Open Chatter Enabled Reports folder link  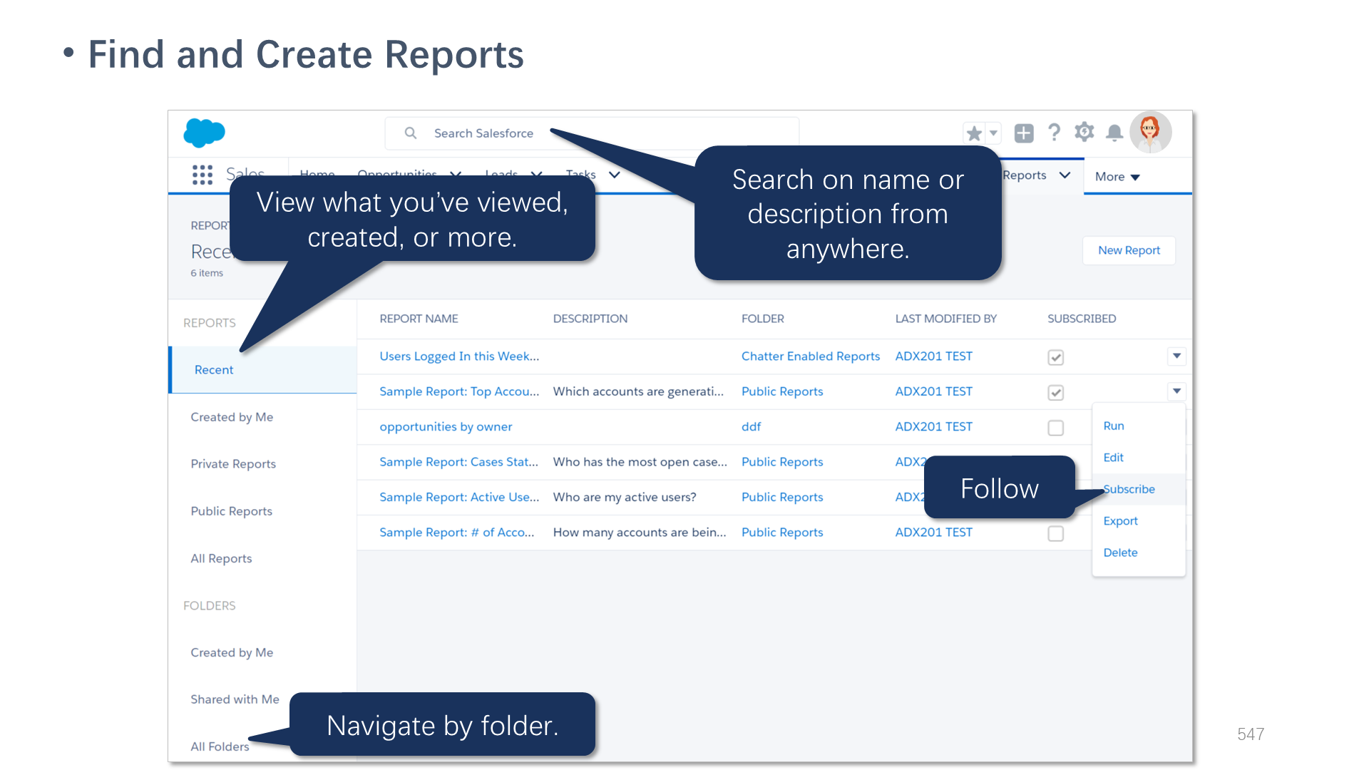[811, 356]
